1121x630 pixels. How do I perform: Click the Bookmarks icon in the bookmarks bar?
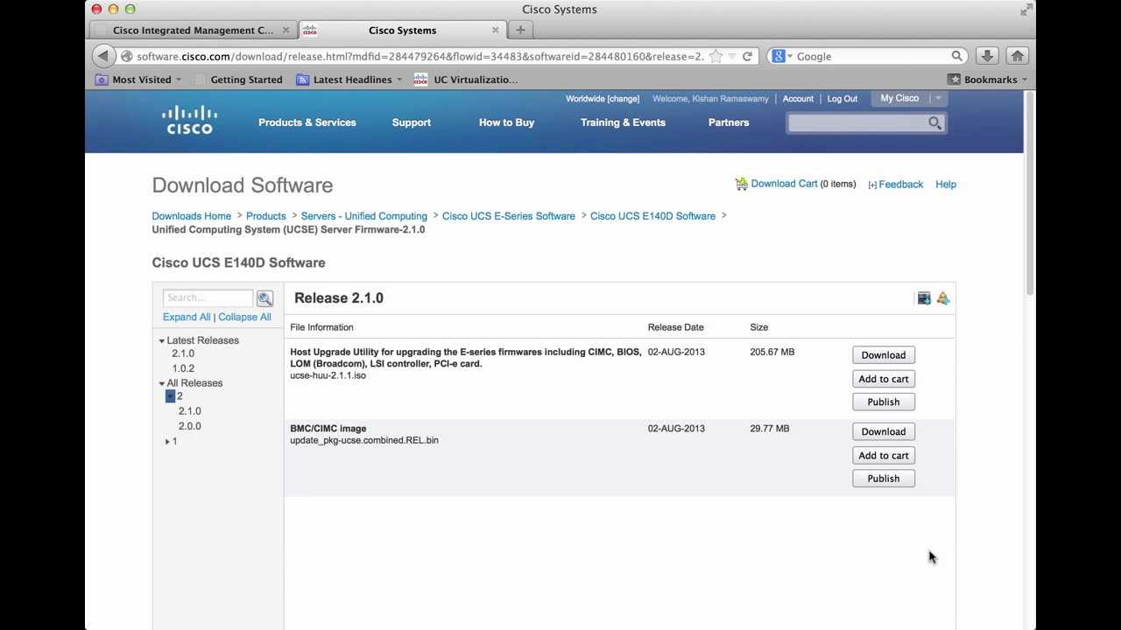pos(954,80)
